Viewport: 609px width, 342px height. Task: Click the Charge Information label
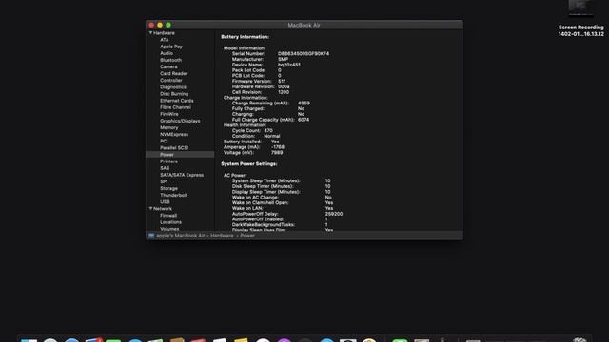tap(246, 98)
